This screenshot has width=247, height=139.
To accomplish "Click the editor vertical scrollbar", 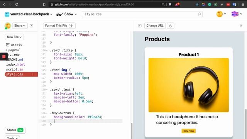I will 132,131.
